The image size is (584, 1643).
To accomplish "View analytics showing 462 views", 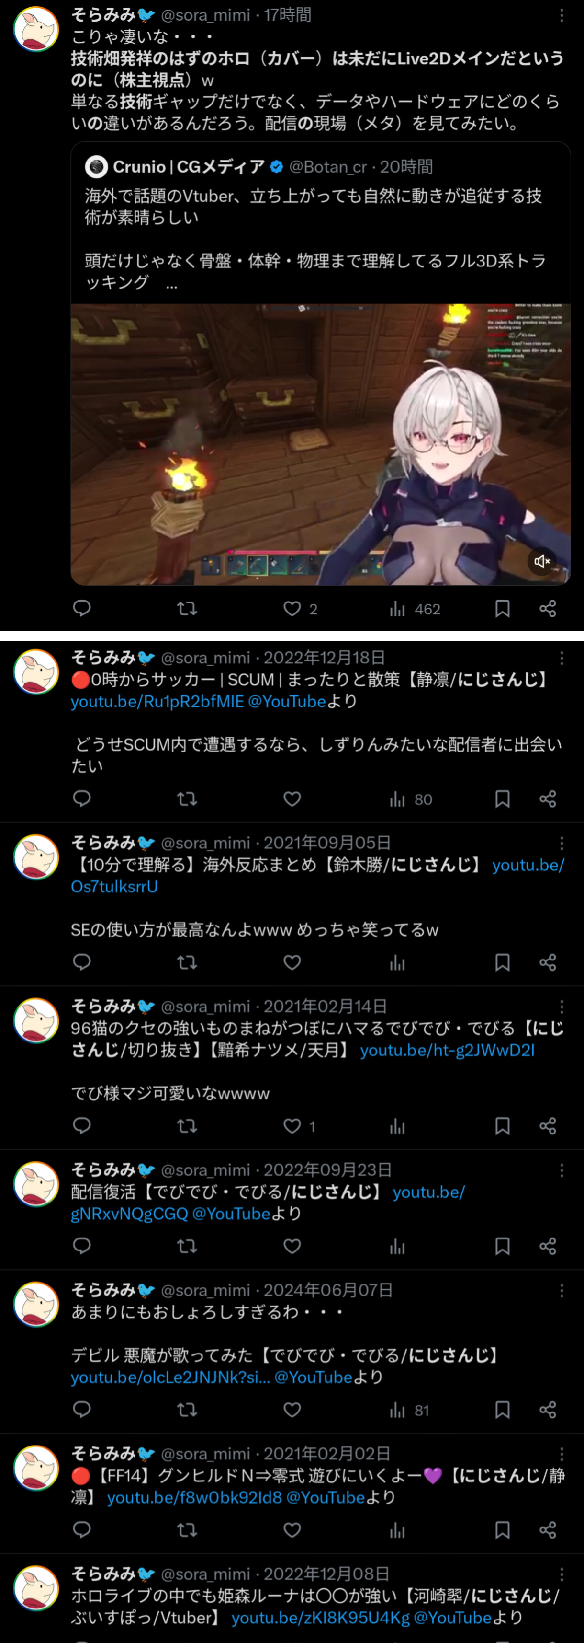I will pos(415,609).
